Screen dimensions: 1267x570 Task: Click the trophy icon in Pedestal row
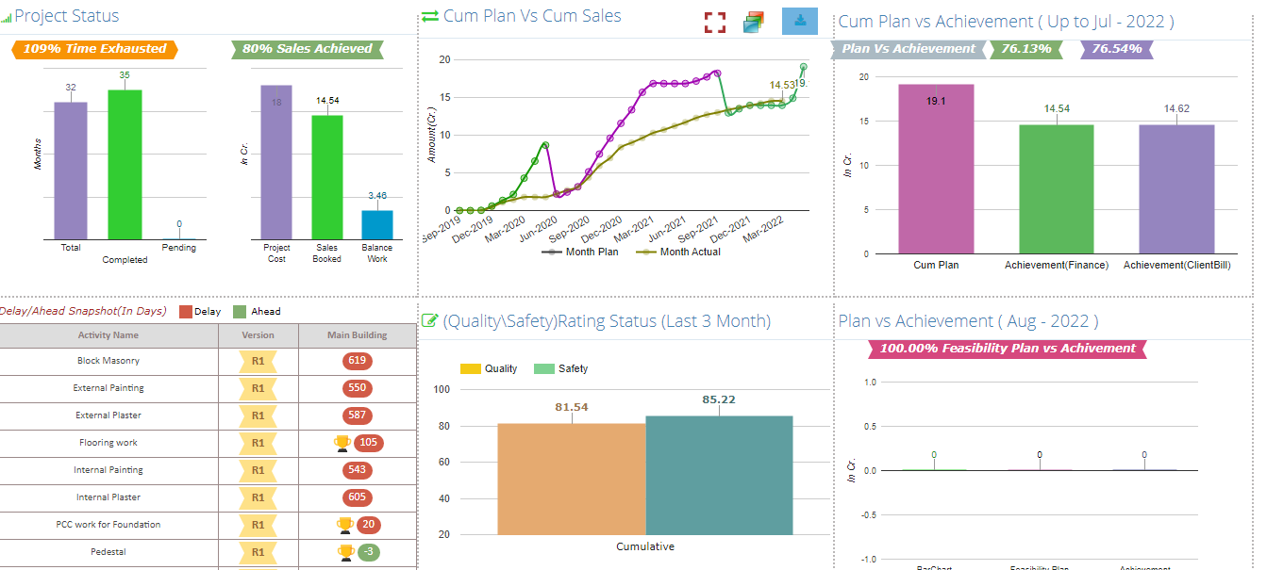(x=346, y=552)
